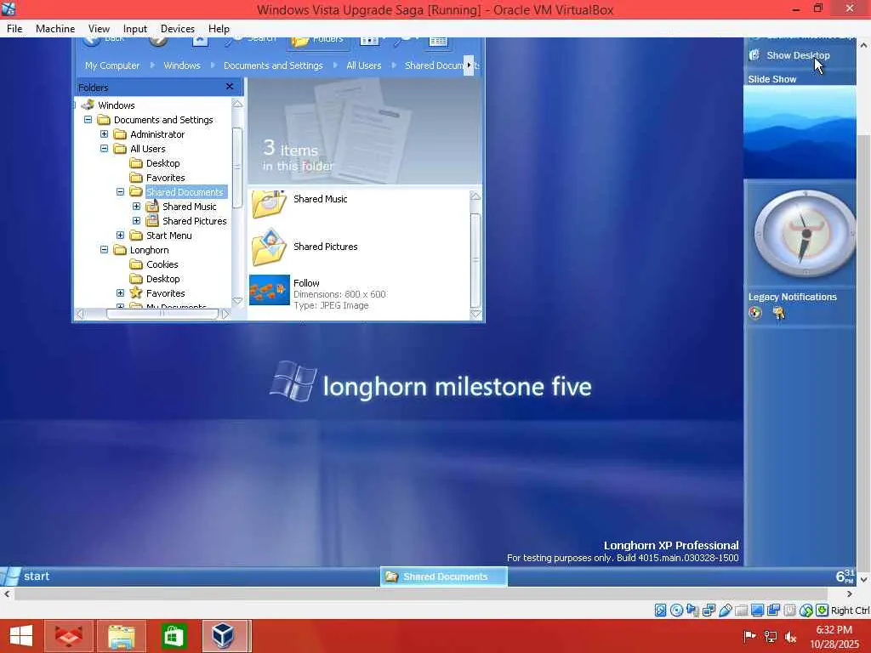Screen dimensions: 871x653
Task: Select the Cookies folder in the tree
Action: 162,264
